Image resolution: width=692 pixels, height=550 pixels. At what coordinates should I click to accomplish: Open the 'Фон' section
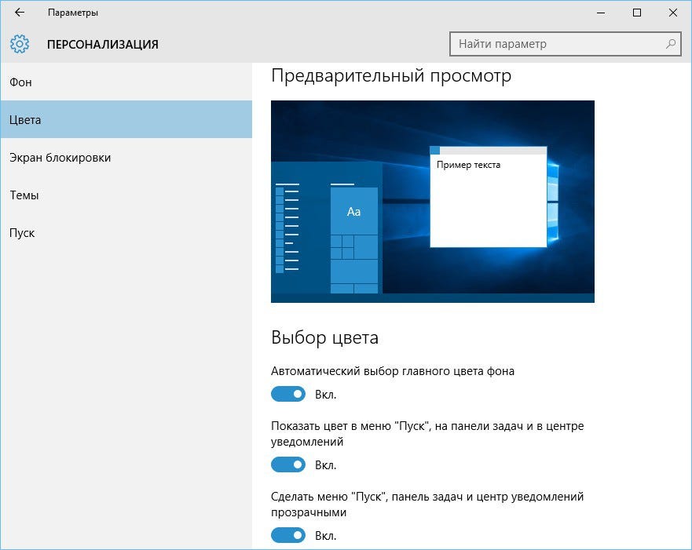(126, 82)
